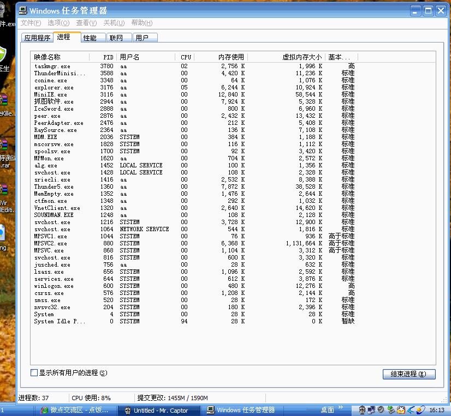Select svchost.exe with PID 1428

(194, 172)
